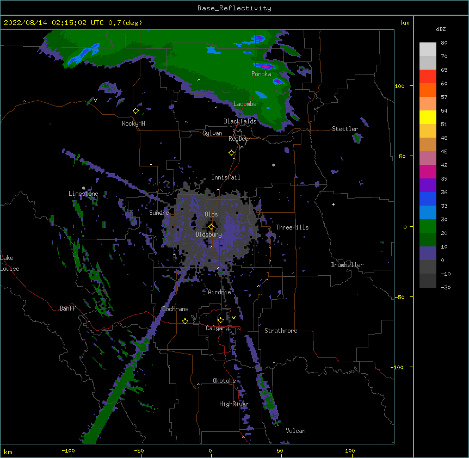Select the darkest grey -30 to -10 swatch
Image resolution: width=469 pixels, height=458 pixels.
click(x=428, y=281)
